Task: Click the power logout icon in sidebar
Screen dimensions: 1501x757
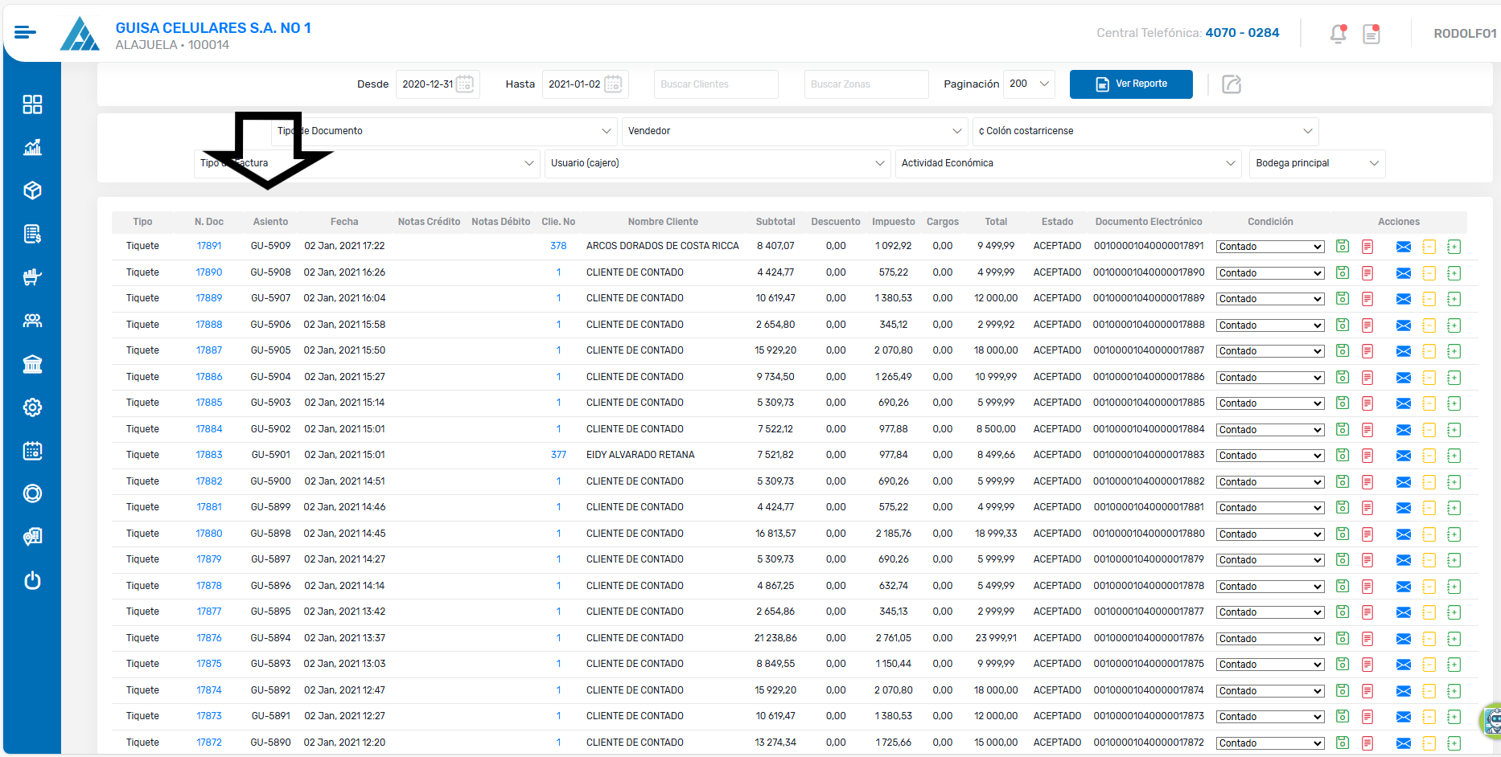Action: [x=32, y=580]
